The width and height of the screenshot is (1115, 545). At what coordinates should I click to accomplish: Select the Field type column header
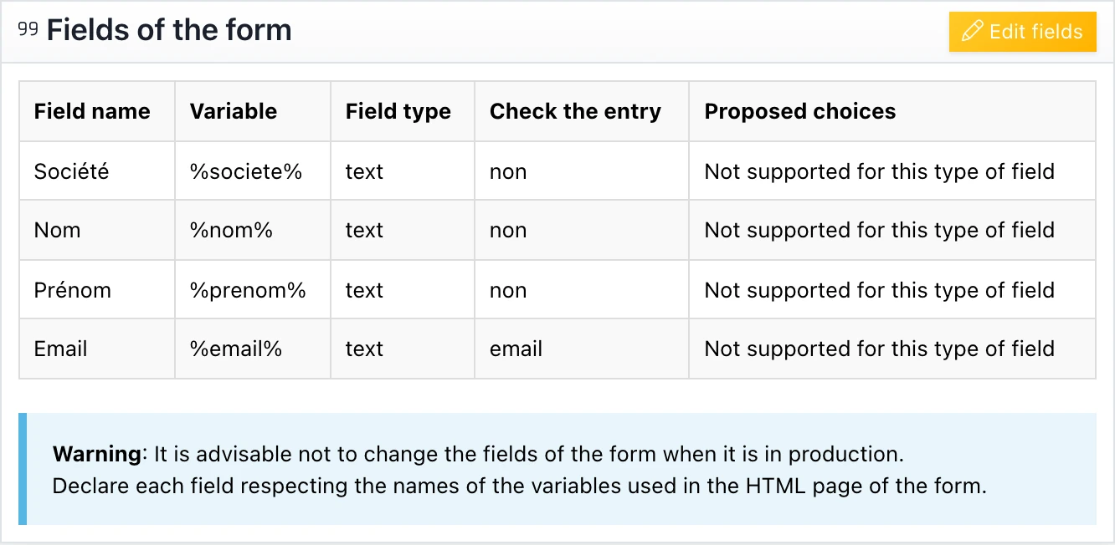click(x=398, y=110)
